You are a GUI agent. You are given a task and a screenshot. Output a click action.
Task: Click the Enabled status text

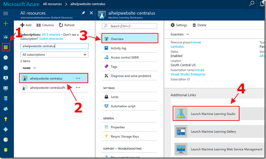point(176,56)
